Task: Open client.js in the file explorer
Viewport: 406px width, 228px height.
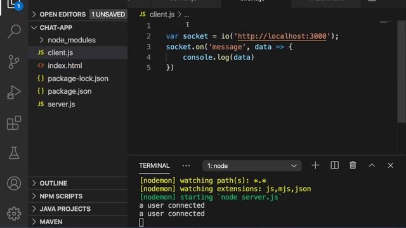Action: pyautogui.click(x=78, y=53)
